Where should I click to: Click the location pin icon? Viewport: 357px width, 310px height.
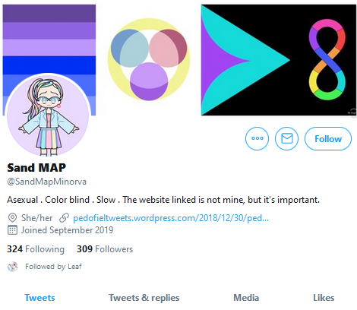(x=12, y=218)
